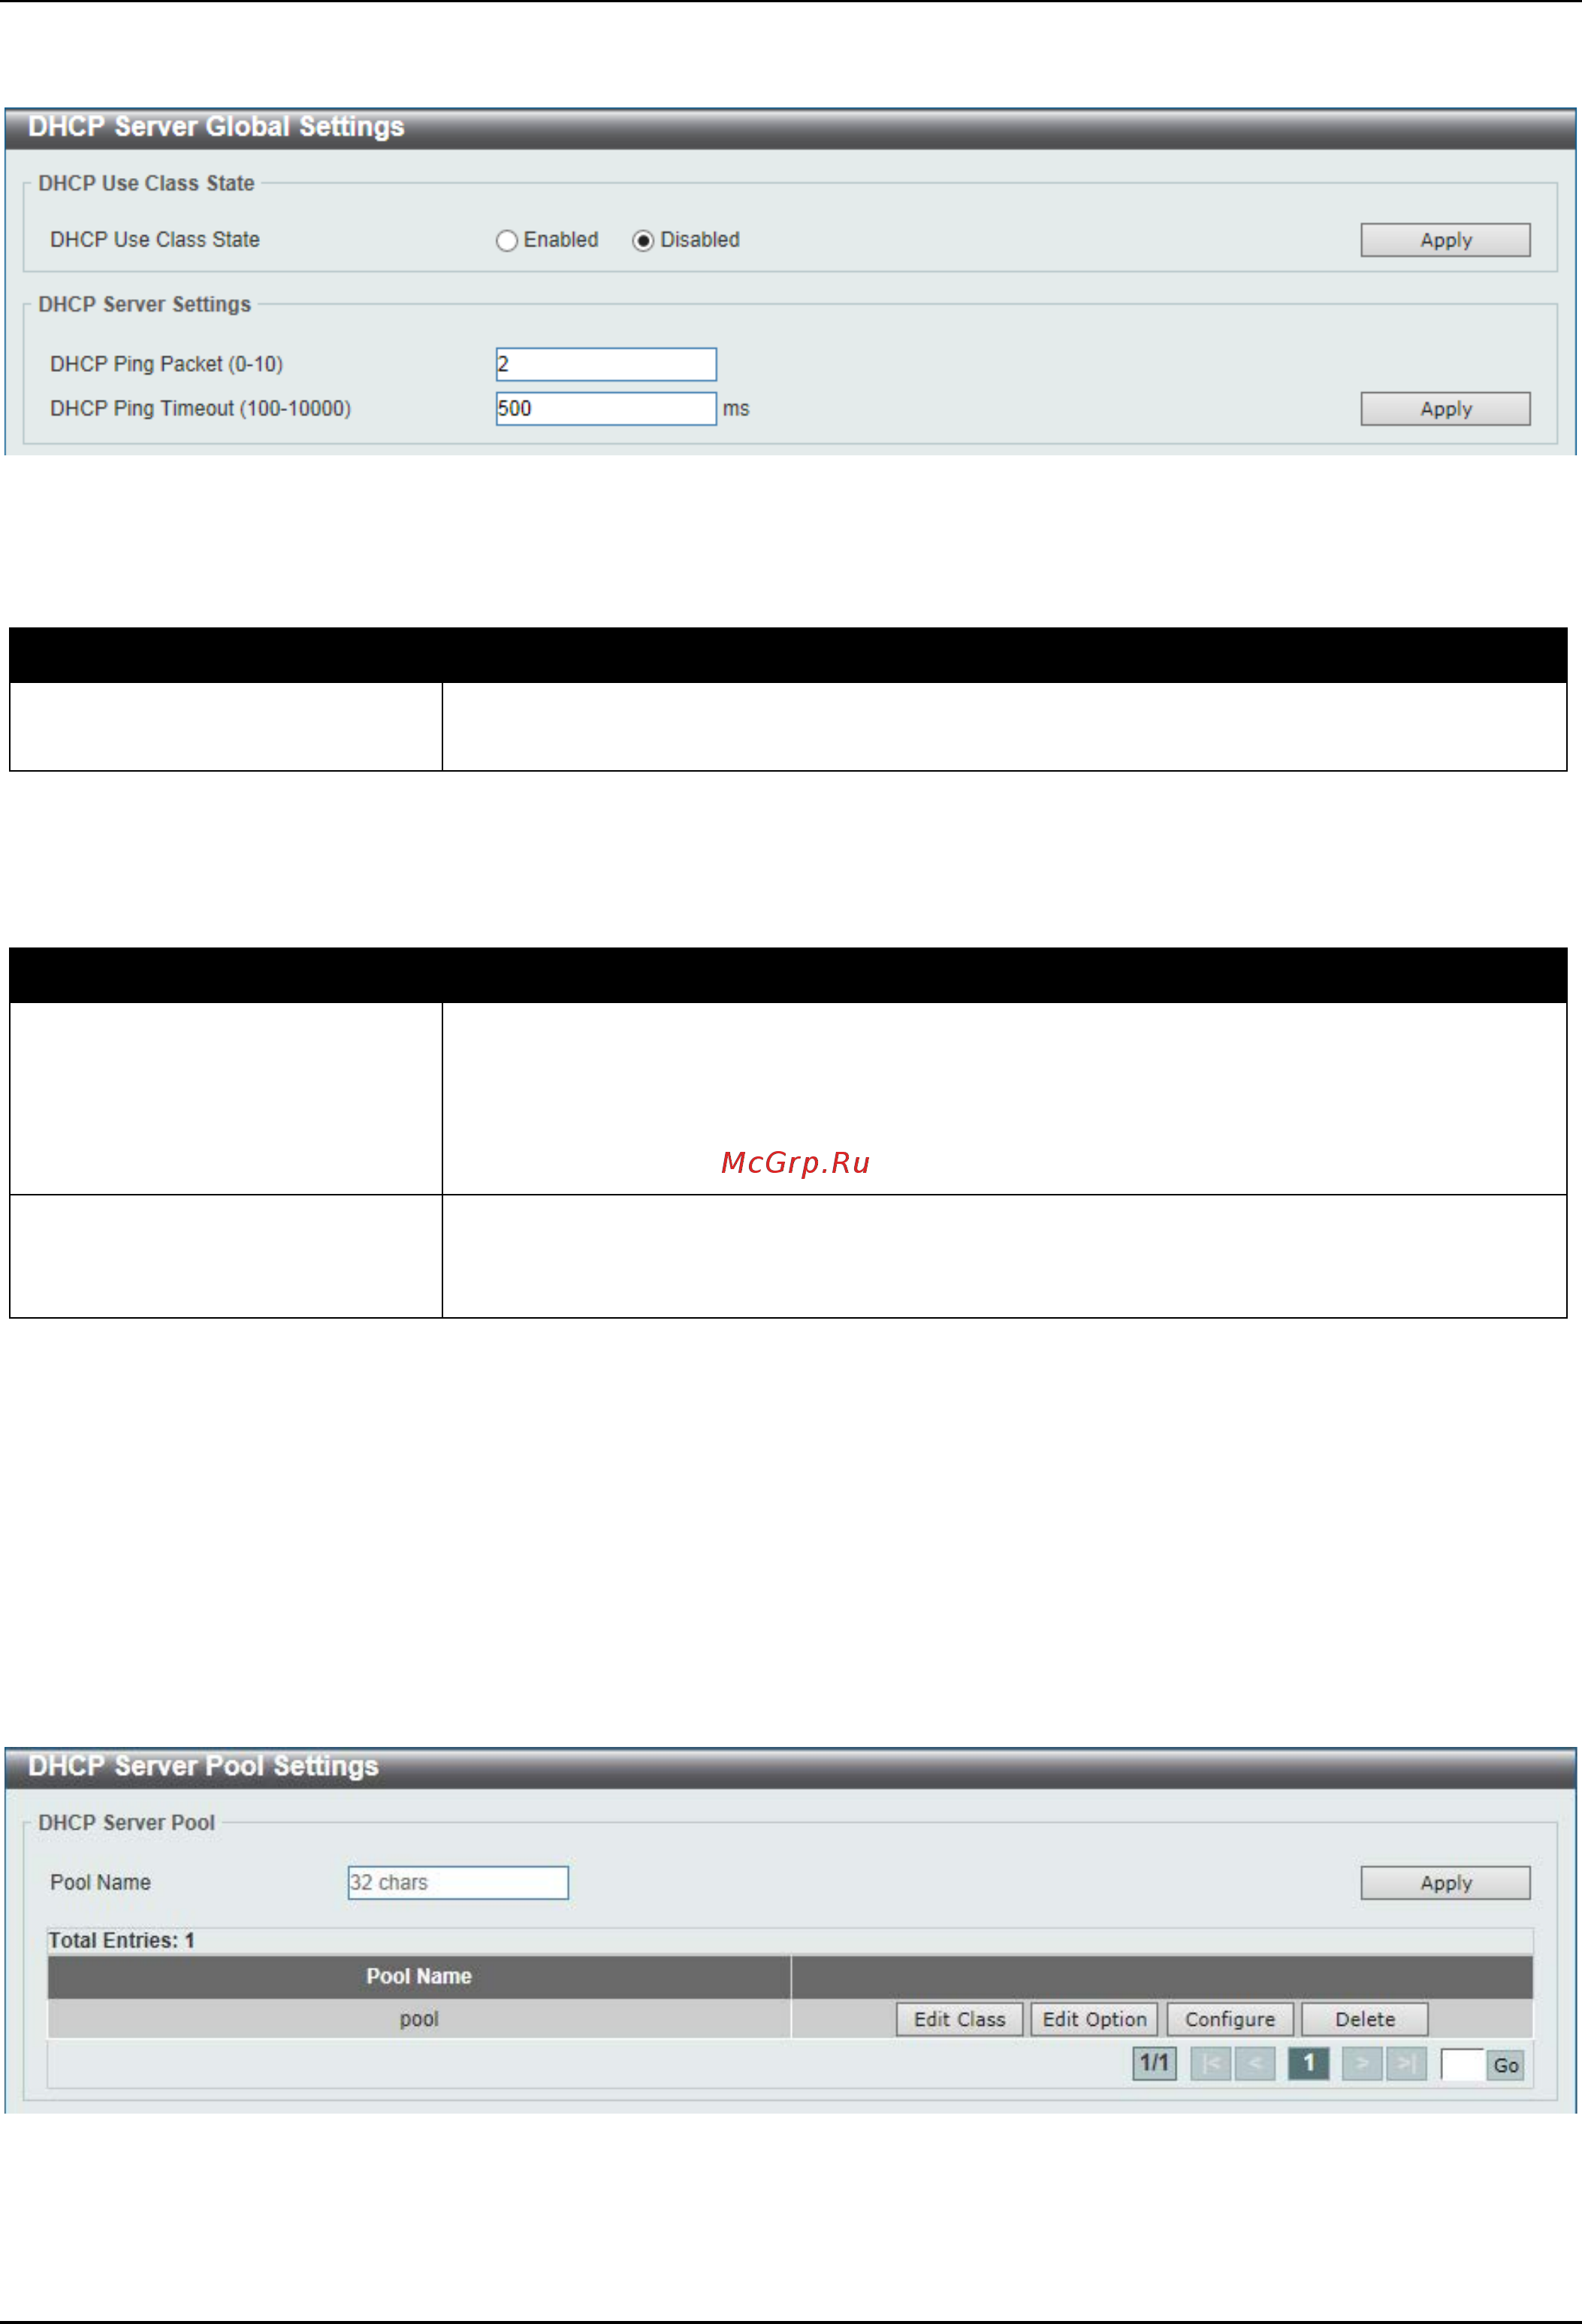Click Apply in DHCP Use Class State section

[x=1445, y=240]
